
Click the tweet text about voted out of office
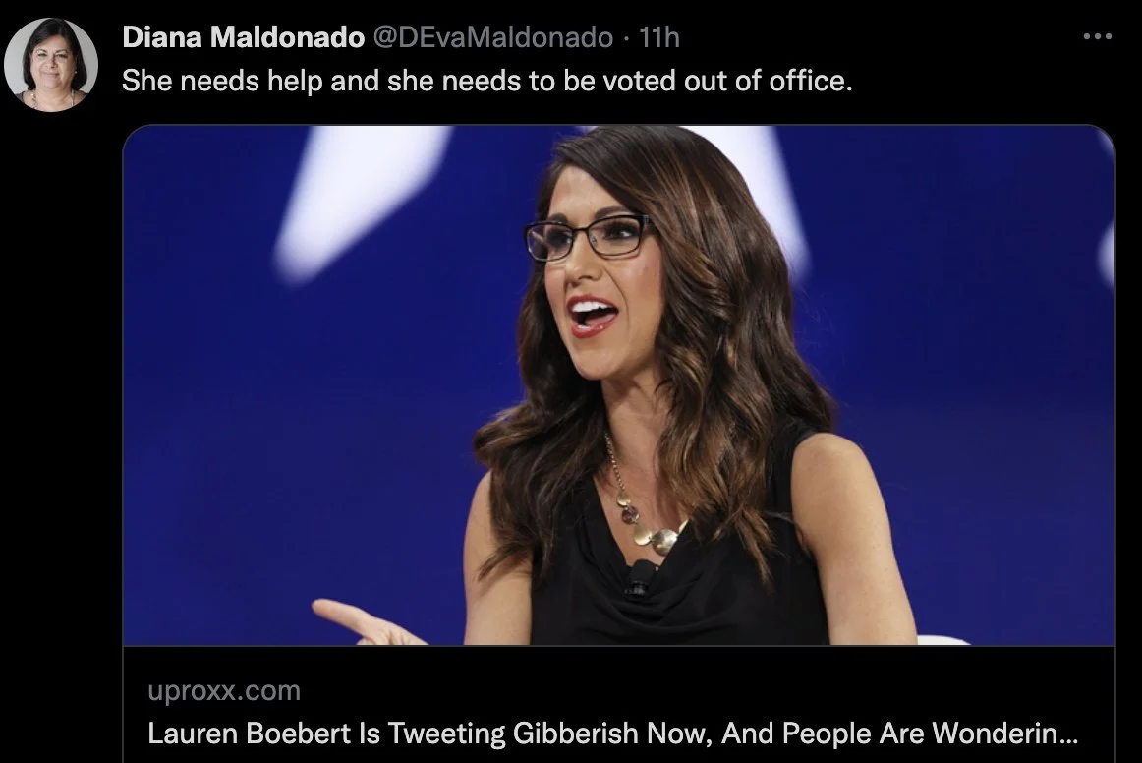click(x=486, y=81)
